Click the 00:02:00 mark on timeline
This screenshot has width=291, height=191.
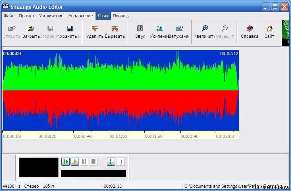click(x=225, y=137)
